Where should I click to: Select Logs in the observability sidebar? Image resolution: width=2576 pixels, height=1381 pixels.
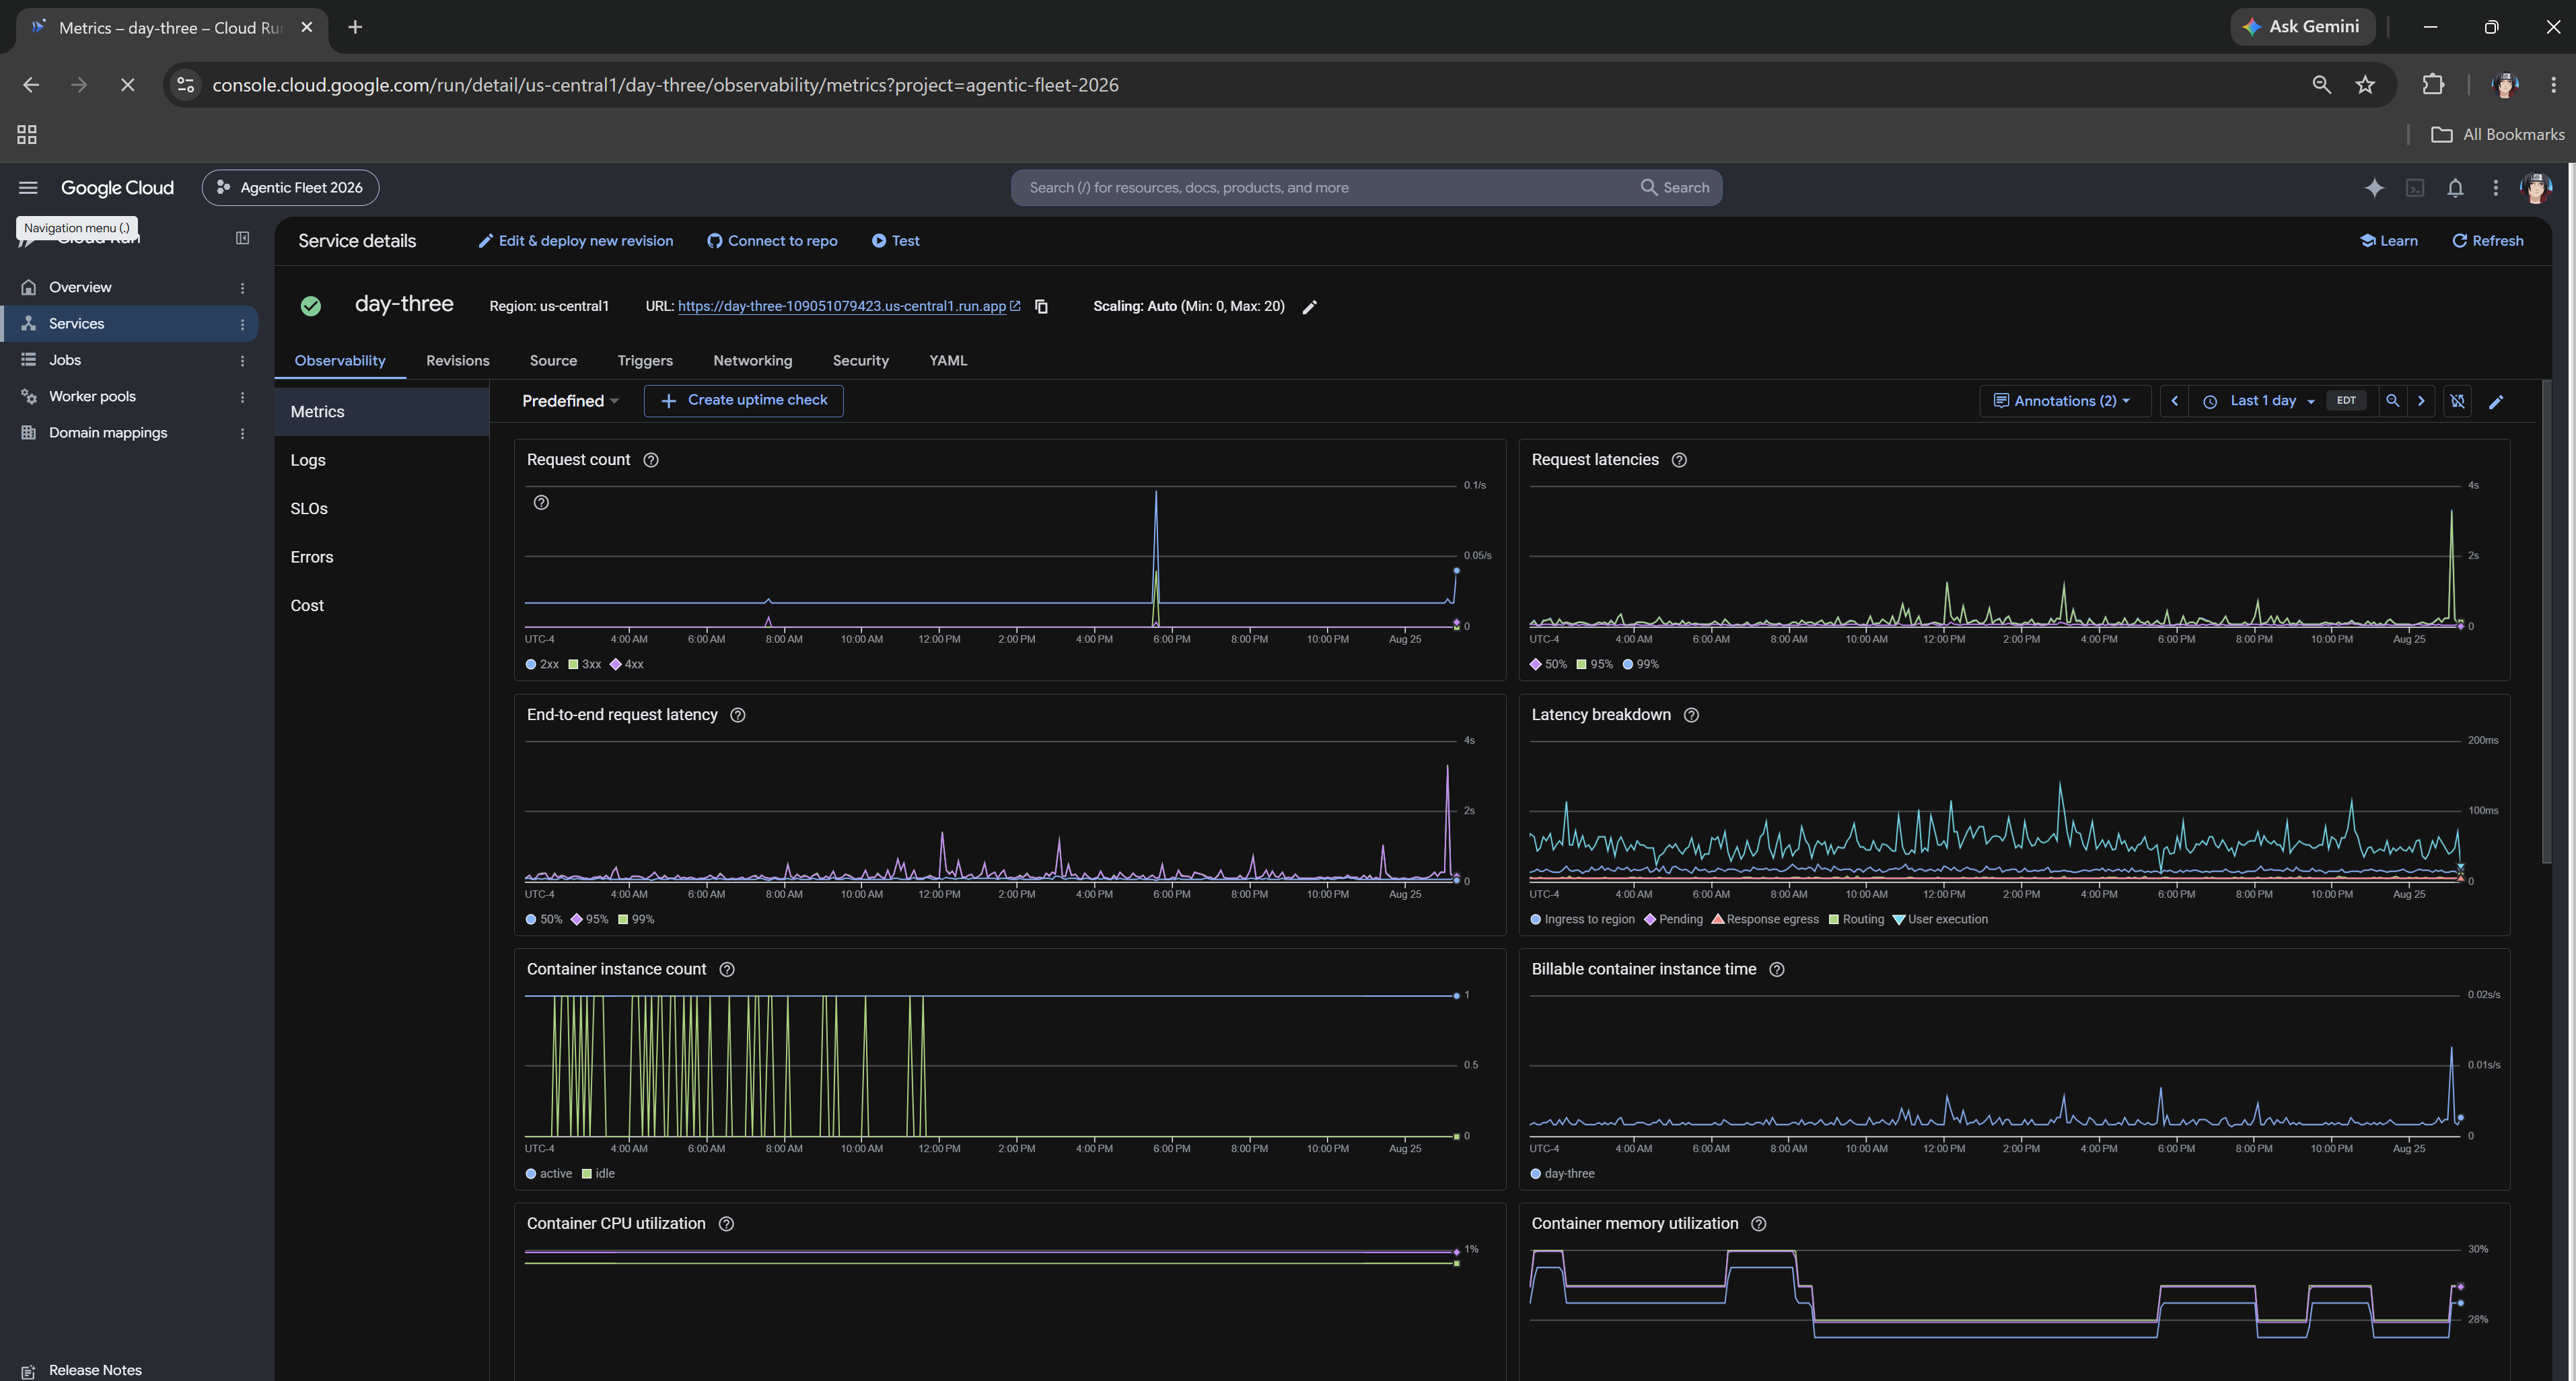(308, 460)
